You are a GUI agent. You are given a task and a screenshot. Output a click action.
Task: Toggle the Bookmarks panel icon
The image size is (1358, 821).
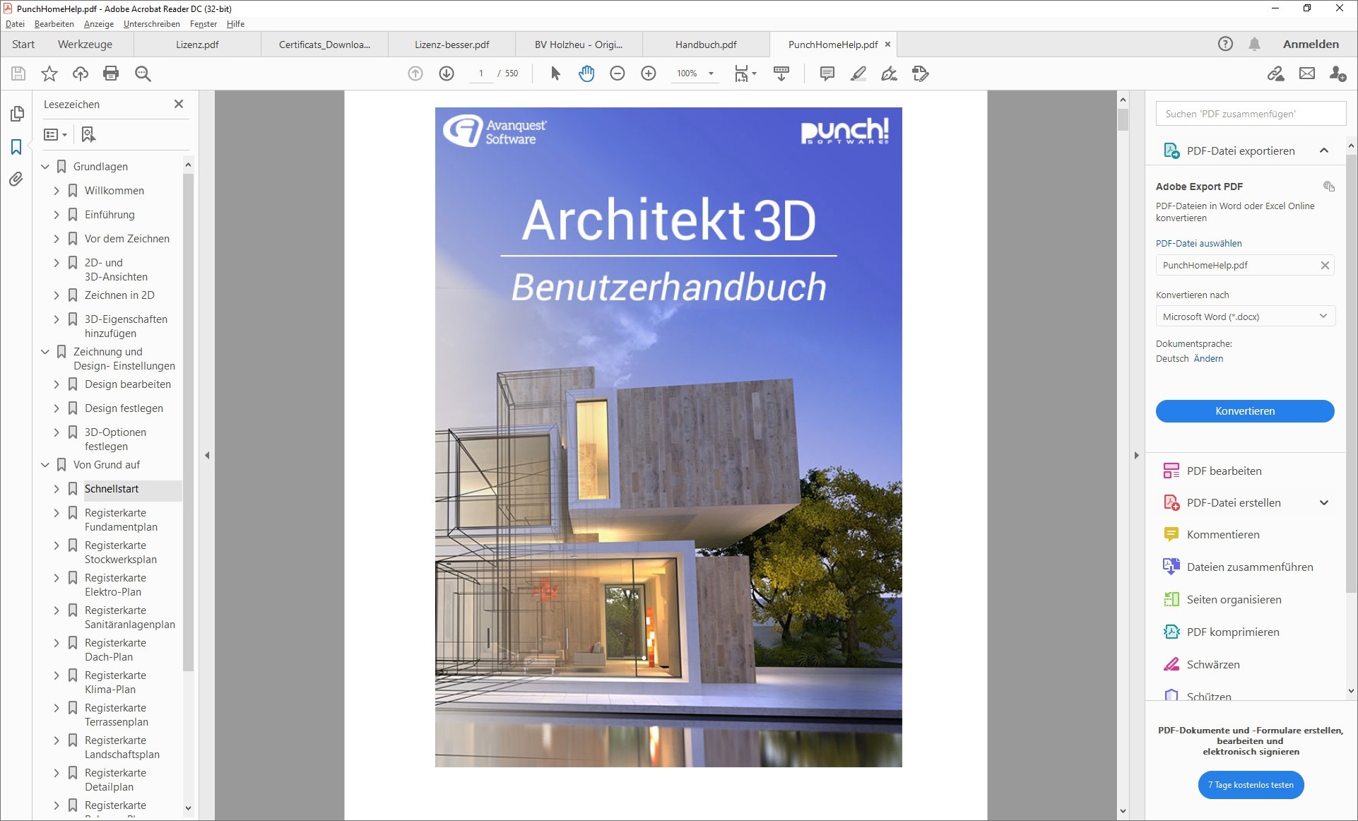coord(16,147)
